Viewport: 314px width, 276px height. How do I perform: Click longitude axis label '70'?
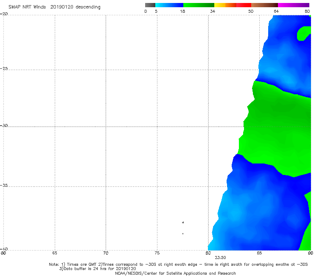[106, 253]
